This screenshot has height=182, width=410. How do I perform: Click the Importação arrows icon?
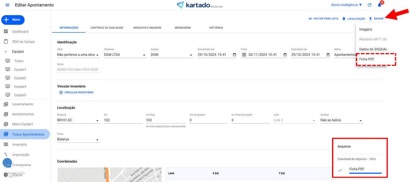[6, 154]
